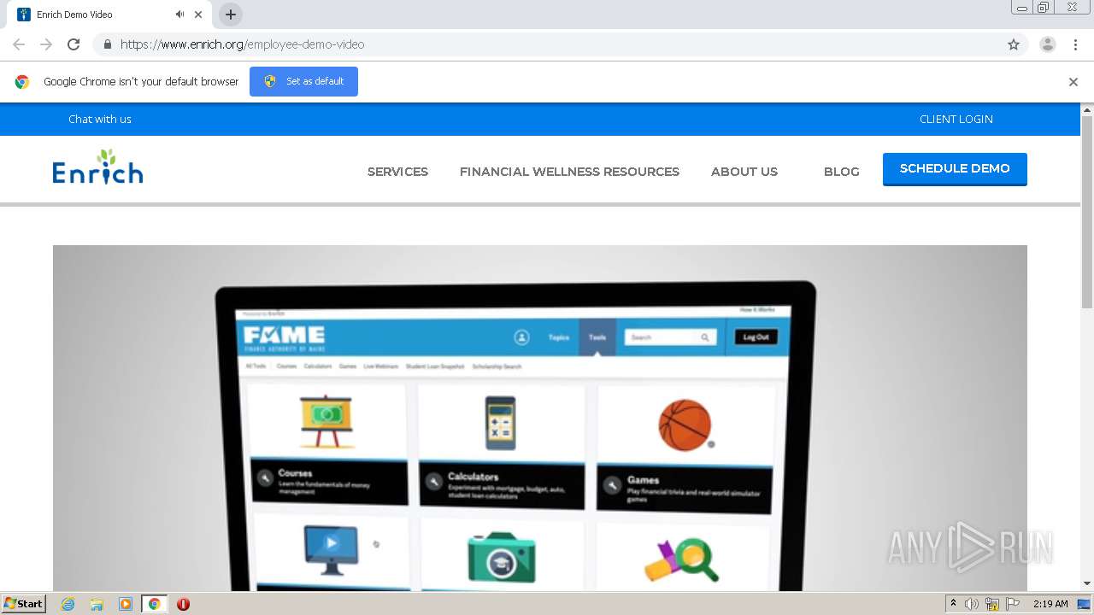1094x615 pixels.
Task: Click the camera icon in video
Action: [502, 558]
